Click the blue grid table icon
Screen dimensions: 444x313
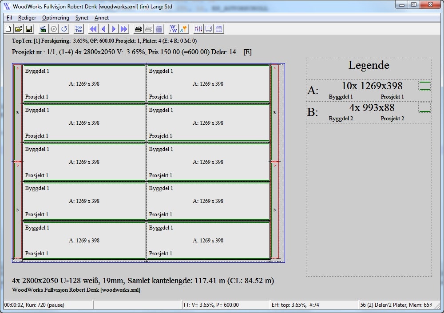tap(159, 28)
